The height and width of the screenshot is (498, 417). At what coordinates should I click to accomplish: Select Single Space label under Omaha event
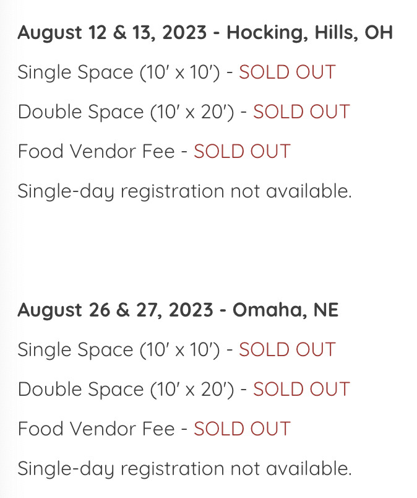point(75,349)
